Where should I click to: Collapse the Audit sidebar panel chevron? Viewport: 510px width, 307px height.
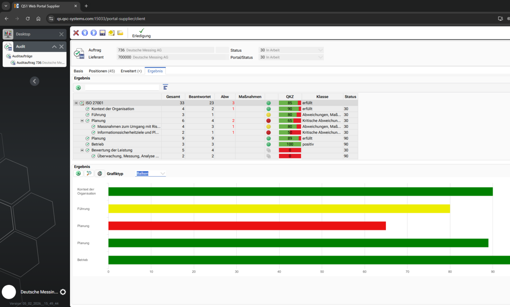(x=54, y=47)
